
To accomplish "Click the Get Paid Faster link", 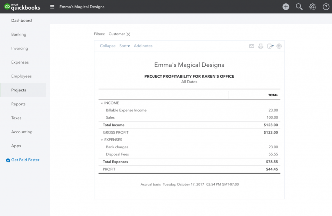I will point(25,160).
